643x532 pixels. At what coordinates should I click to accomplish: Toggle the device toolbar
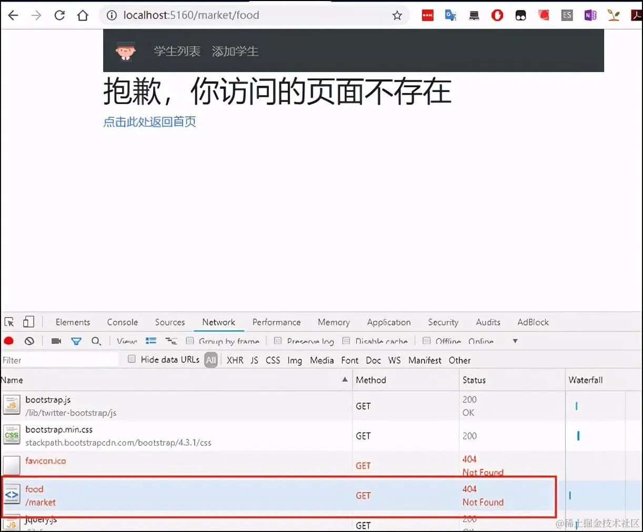[28, 321]
